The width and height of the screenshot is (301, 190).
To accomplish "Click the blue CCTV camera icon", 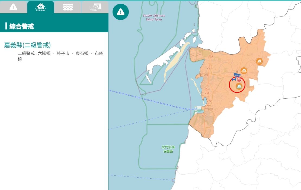I will coord(236,76).
